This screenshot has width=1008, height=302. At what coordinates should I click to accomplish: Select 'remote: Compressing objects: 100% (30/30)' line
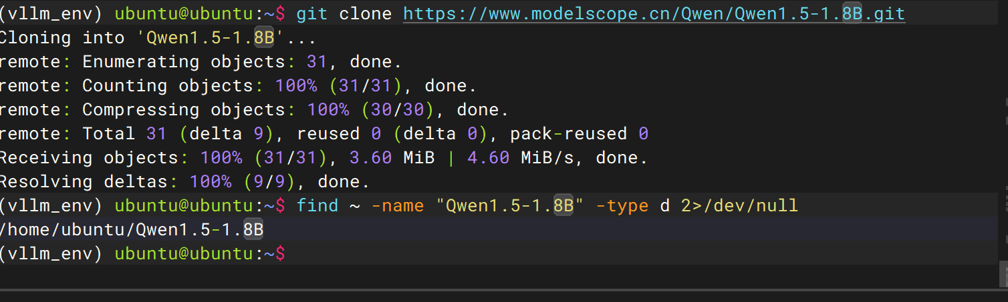click(x=255, y=109)
